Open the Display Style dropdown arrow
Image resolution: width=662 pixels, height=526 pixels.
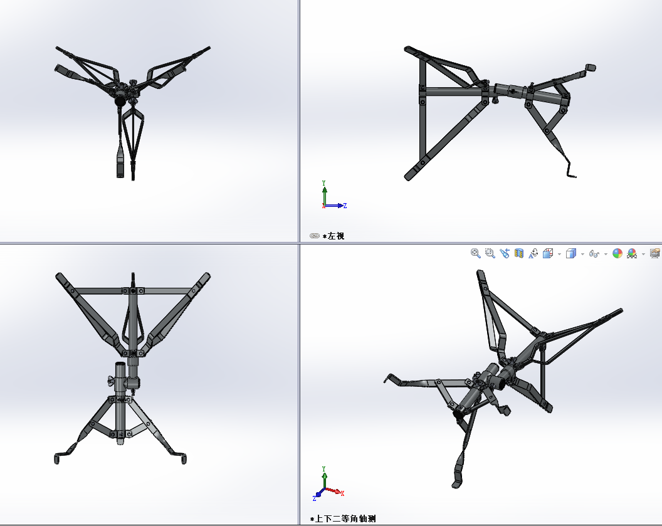pyautogui.click(x=582, y=254)
